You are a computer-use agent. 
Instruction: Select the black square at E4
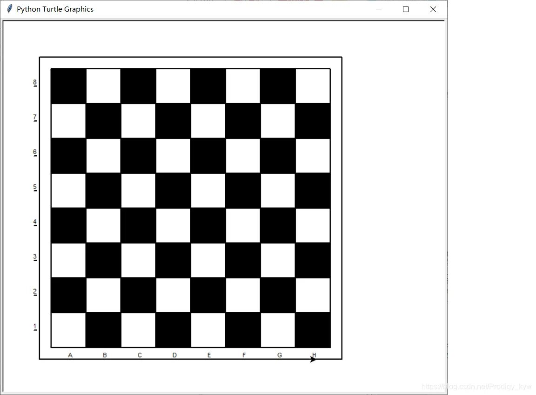tap(208, 225)
